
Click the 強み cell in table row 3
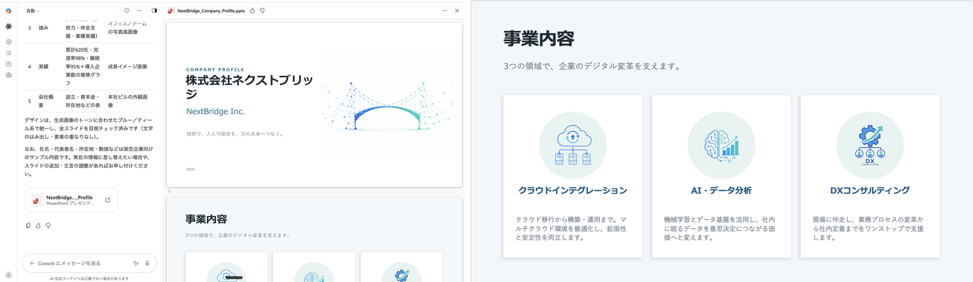43,28
